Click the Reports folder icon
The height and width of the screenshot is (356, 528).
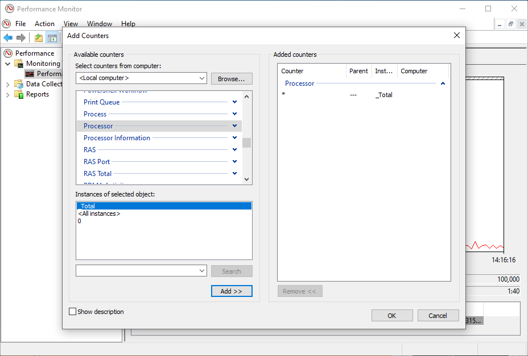[18, 94]
